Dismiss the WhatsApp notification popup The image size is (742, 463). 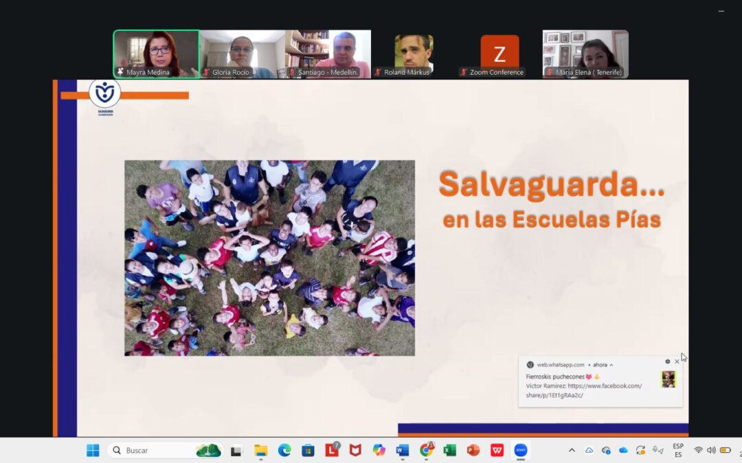[x=677, y=361]
